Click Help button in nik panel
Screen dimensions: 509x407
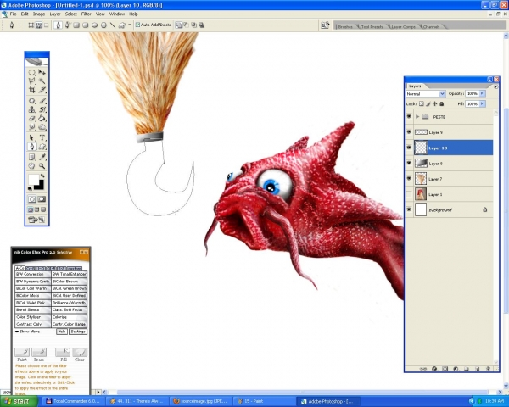tap(61, 332)
